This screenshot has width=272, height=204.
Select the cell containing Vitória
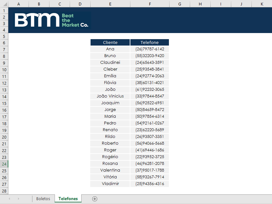tap(110, 177)
